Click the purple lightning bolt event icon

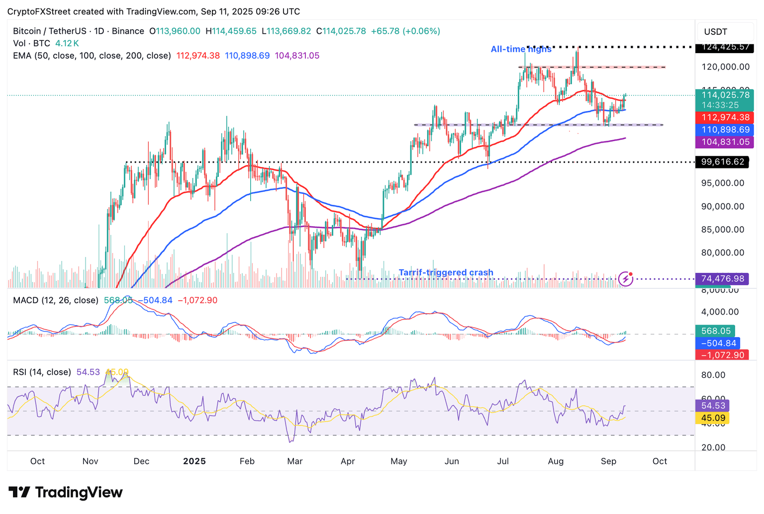point(625,279)
